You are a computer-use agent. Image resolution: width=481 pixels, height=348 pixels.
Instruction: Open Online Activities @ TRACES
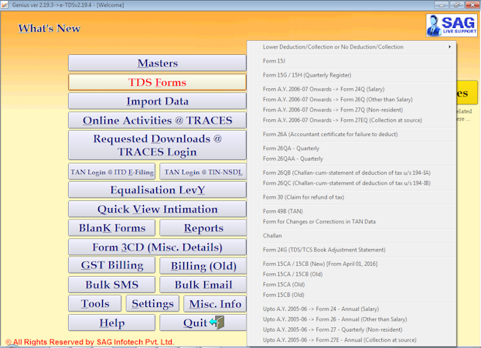[x=157, y=121]
